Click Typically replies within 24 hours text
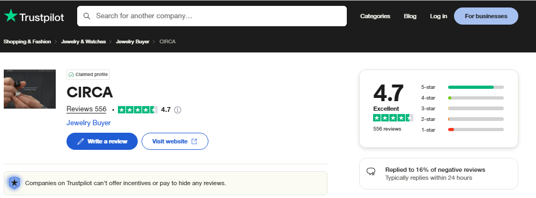Viewport: 536px width, 198px height. (429, 178)
